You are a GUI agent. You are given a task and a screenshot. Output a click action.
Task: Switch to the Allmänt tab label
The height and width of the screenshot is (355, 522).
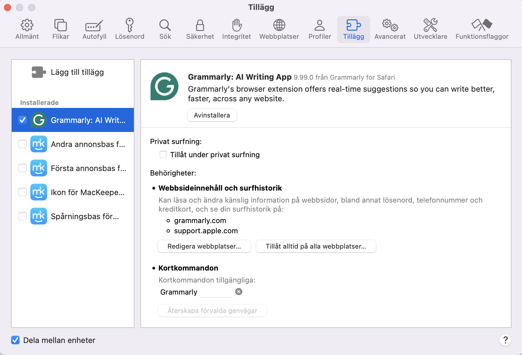pyautogui.click(x=27, y=36)
